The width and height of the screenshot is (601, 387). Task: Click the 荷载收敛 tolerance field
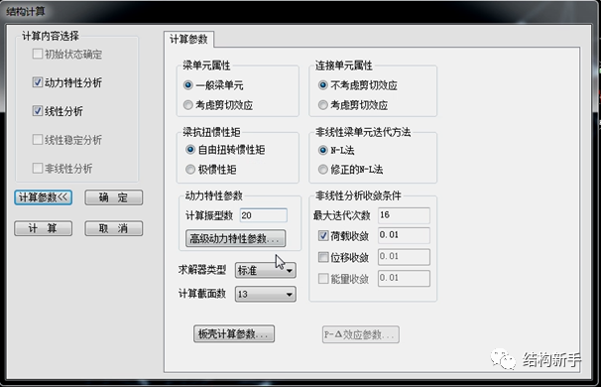(404, 235)
